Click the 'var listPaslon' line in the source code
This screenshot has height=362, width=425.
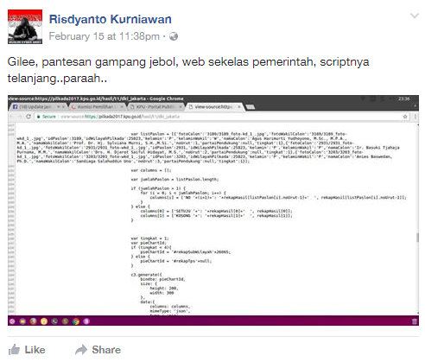pos(239,134)
